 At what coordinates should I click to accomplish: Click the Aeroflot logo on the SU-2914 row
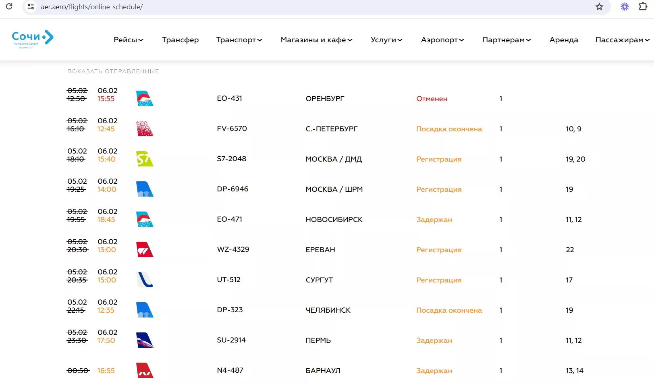click(145, 340)
